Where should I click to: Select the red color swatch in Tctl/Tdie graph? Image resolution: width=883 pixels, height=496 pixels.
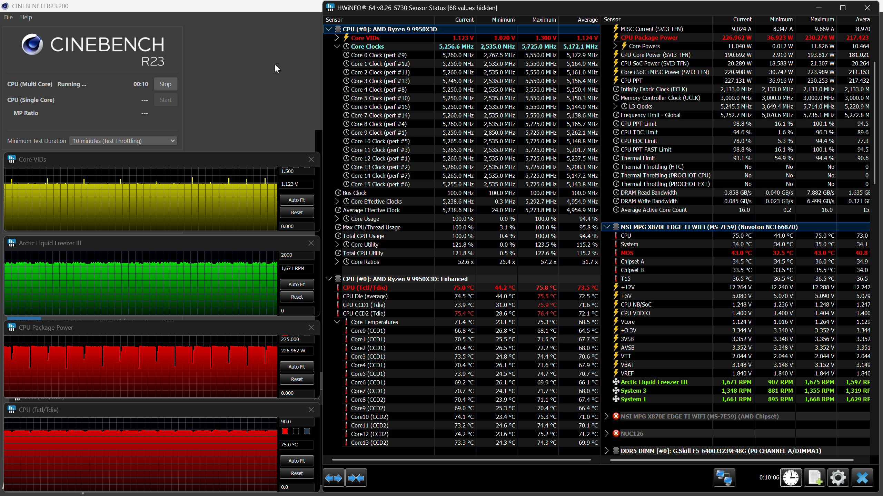pyautogui.click(x=285, y=431)
